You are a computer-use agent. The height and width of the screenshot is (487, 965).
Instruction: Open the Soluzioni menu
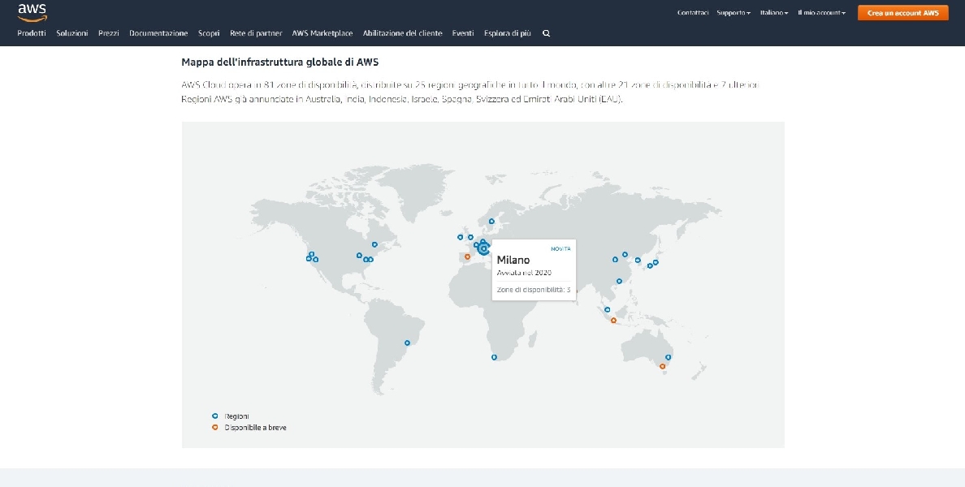[x=72, y=33]
